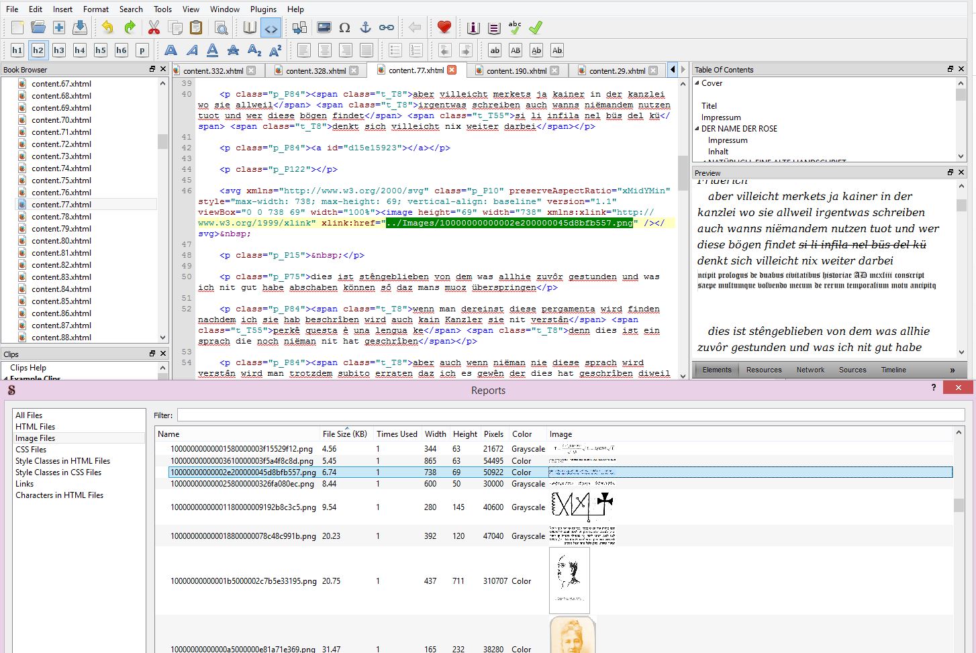This screenshot has width=976, height=653.
Task: Toggle paragraph style with the p button
Action: (142, 50)
